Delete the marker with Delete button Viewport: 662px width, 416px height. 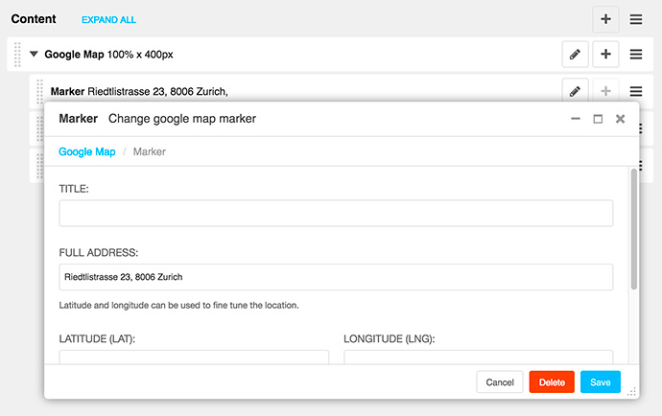point(552,381)
